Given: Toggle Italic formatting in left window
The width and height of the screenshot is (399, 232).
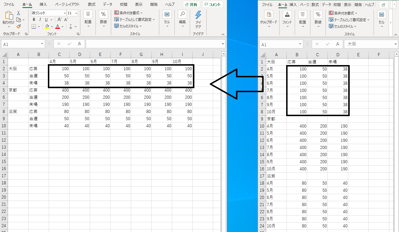Looking at the screenshot, I should pos(40,20).
